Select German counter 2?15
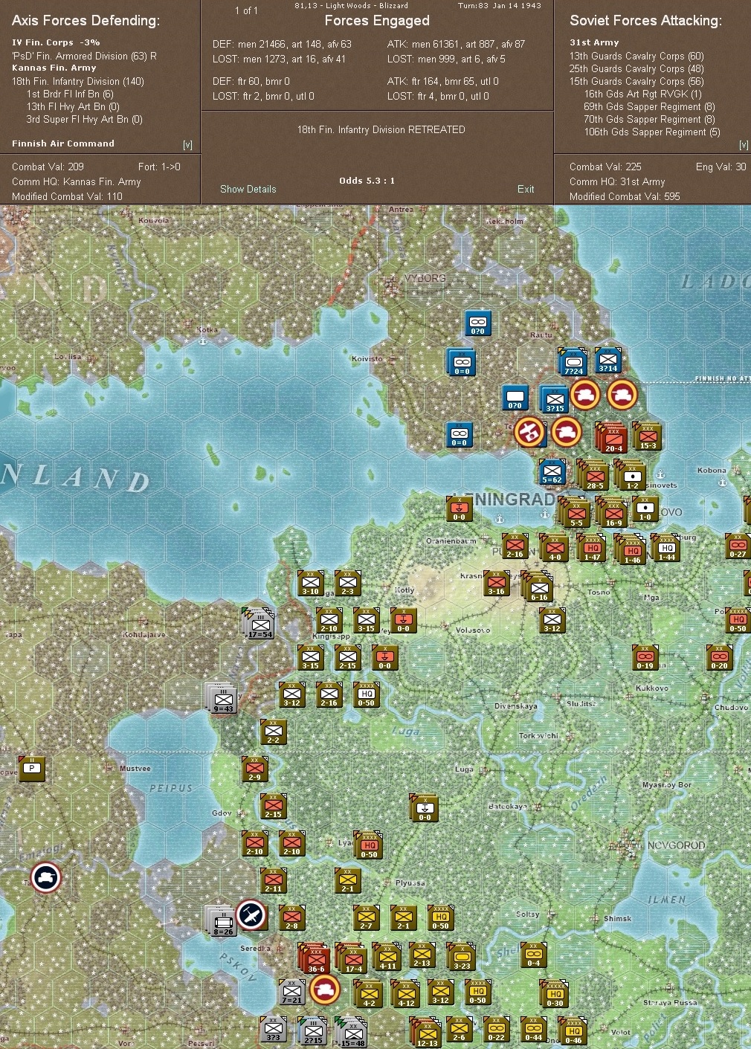Screen dimensions: 751x1049 pyautogui.click(x=313, y=1031)
